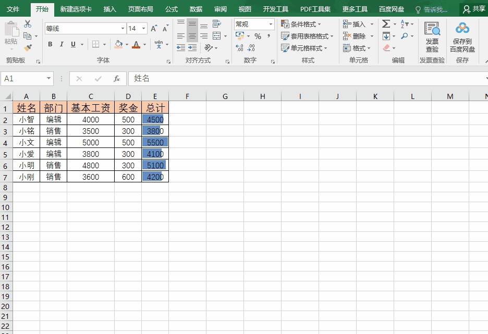Decrease font size with the smaller A icon

click(165, 29)
